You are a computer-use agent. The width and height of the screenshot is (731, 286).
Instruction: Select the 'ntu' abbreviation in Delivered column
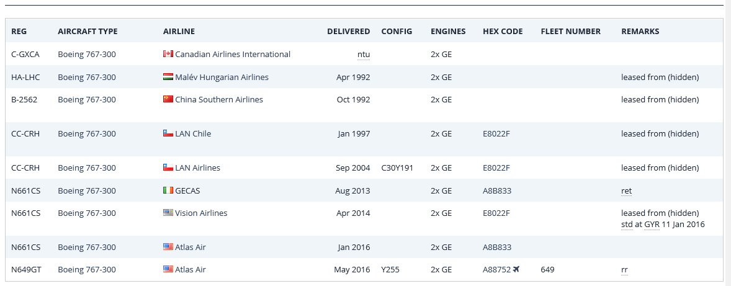point(364,55)
